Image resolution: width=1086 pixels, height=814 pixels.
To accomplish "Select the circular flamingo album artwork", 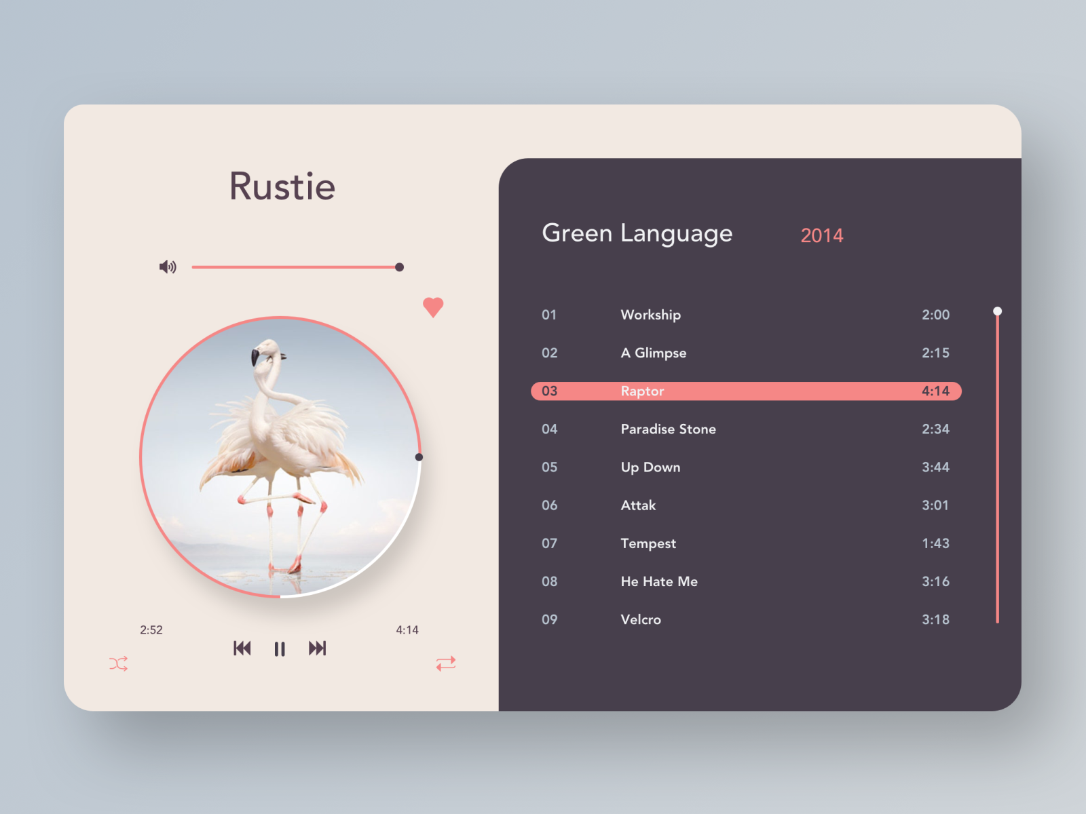I will [280, 456].
